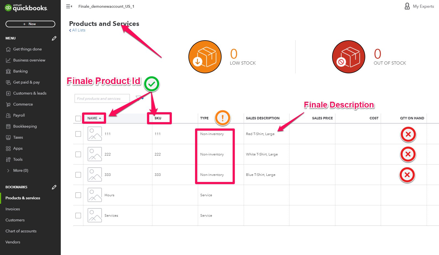Sort by the TYPE column header
The width and height of the screenshot is (439, 255).
coord(204,118)
